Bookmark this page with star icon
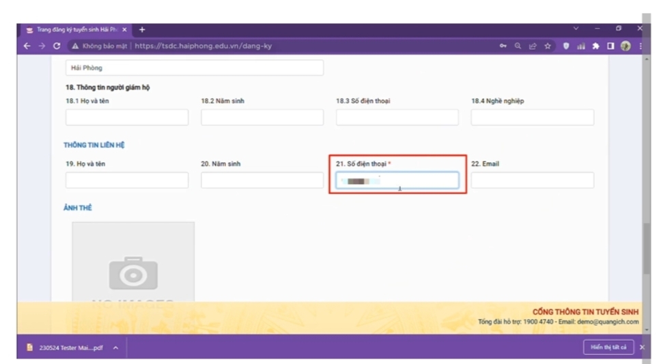Screen dimensions: 663x364 (x=548, y=46)
